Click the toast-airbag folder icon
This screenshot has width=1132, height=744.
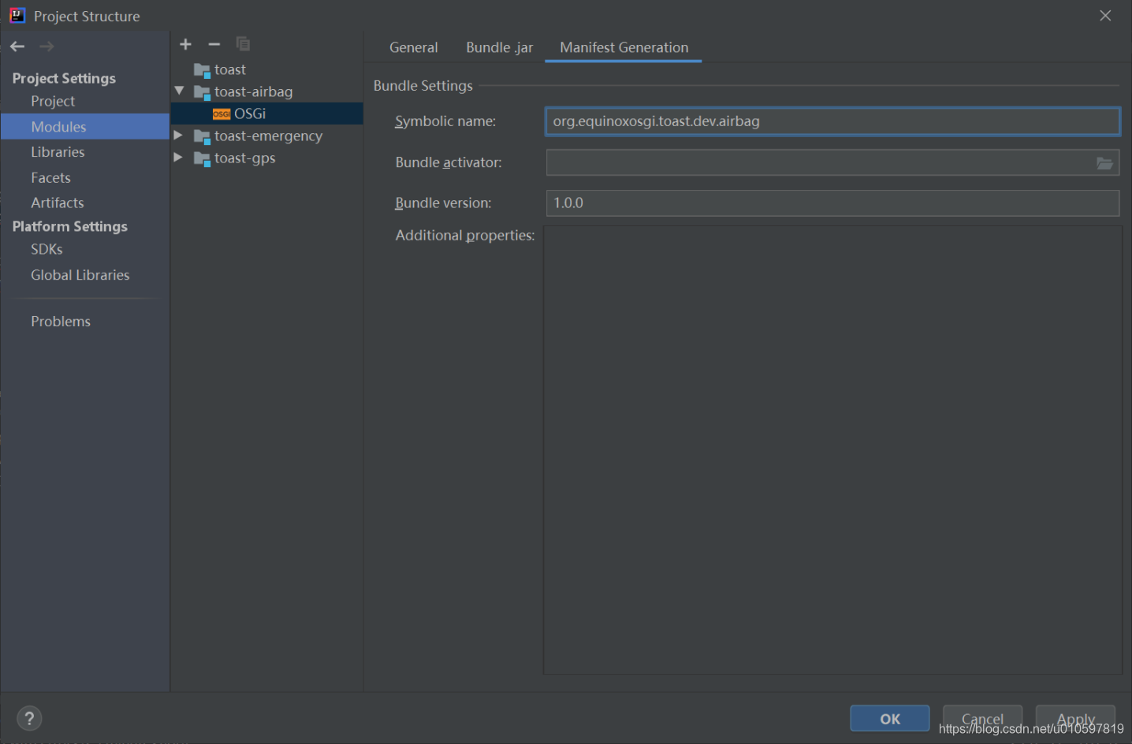pyautogui.click(x=202, y=93)
